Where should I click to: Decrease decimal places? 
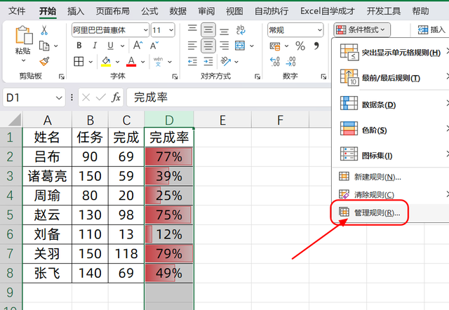(291, 61)
